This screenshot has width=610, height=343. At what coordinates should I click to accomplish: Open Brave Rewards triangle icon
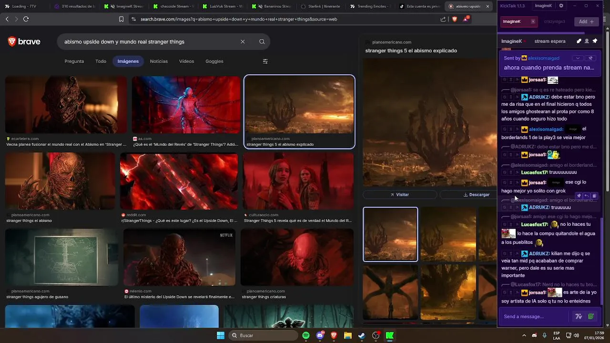point(466,19)
